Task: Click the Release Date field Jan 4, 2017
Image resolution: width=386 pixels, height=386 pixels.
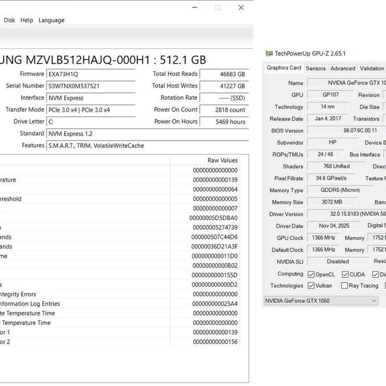Action: click(x=328, y=118)
